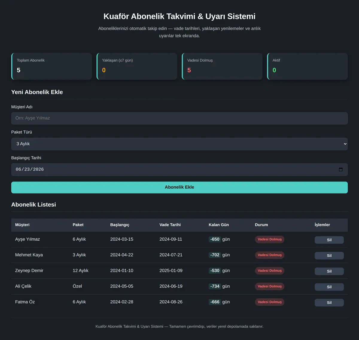This screenshot has width=359, height=340.
Task: Open the Vadesi Dolmuş summary card
Action: point(222,66)
